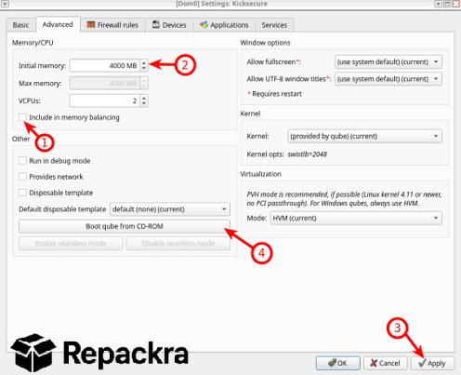Viewport: 461px width, 375px height.
Task: Check the Provides network option
Action: click(22, 177)
